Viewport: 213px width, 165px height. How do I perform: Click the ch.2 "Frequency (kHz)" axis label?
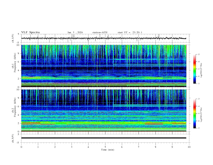(x=15, y=107)
